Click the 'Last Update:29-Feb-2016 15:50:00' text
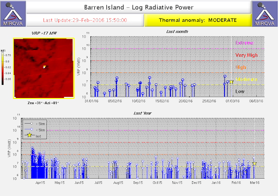The image size is (278, 196). (x=85, y=20)
